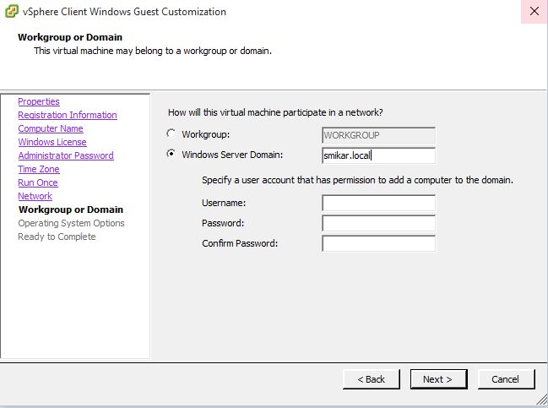Screen dimensions: 548x408
Task: Click the Confirm Password label
Action: [240, 243]
